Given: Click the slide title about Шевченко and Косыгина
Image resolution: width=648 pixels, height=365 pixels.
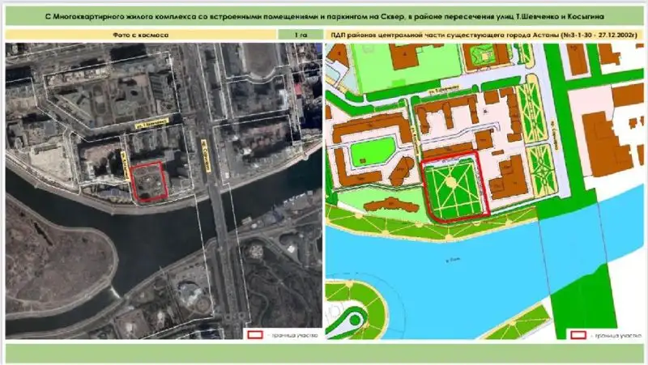Looking at the screenshot, I should (x=324, y=16).
